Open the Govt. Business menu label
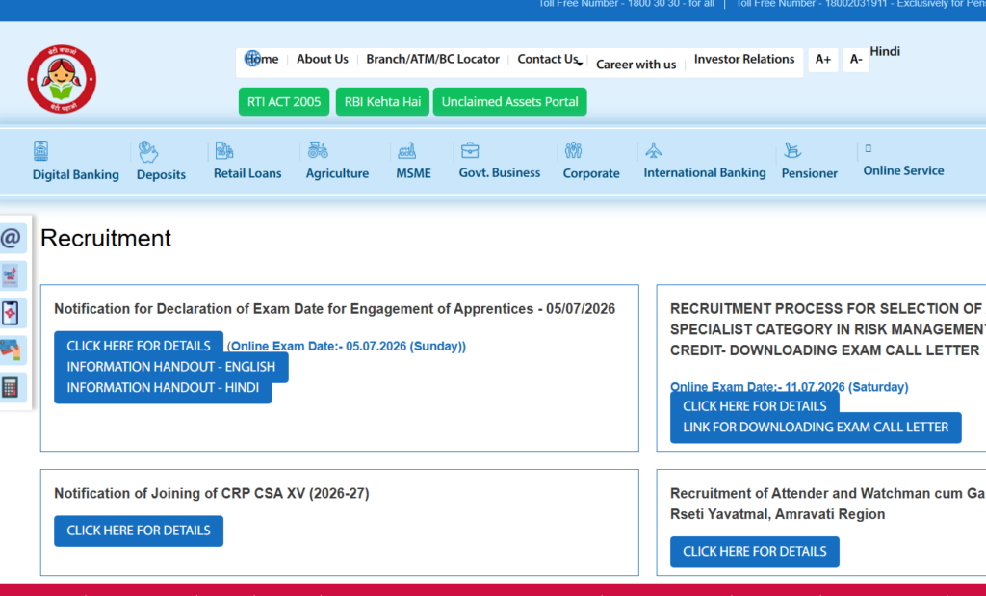Viewport: 986px width, 596px height. [500, 172]
